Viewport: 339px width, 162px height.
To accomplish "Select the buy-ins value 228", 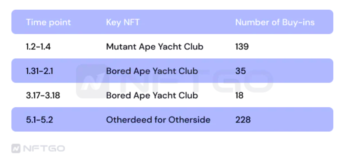I will [x=243, y=120].
